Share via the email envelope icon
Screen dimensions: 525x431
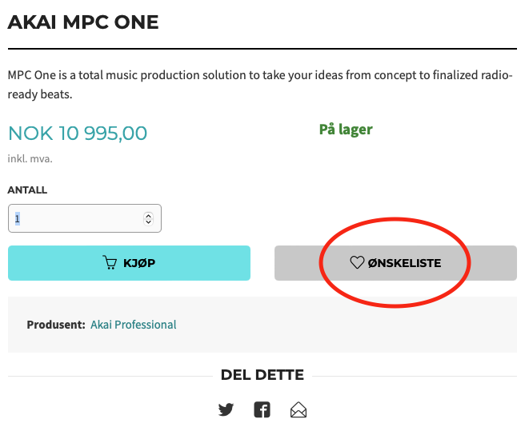299,409
